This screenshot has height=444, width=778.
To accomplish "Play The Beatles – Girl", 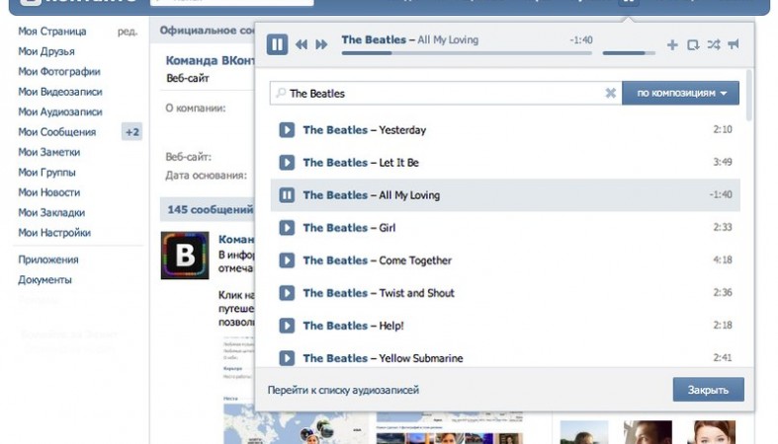I will point(287,228).
